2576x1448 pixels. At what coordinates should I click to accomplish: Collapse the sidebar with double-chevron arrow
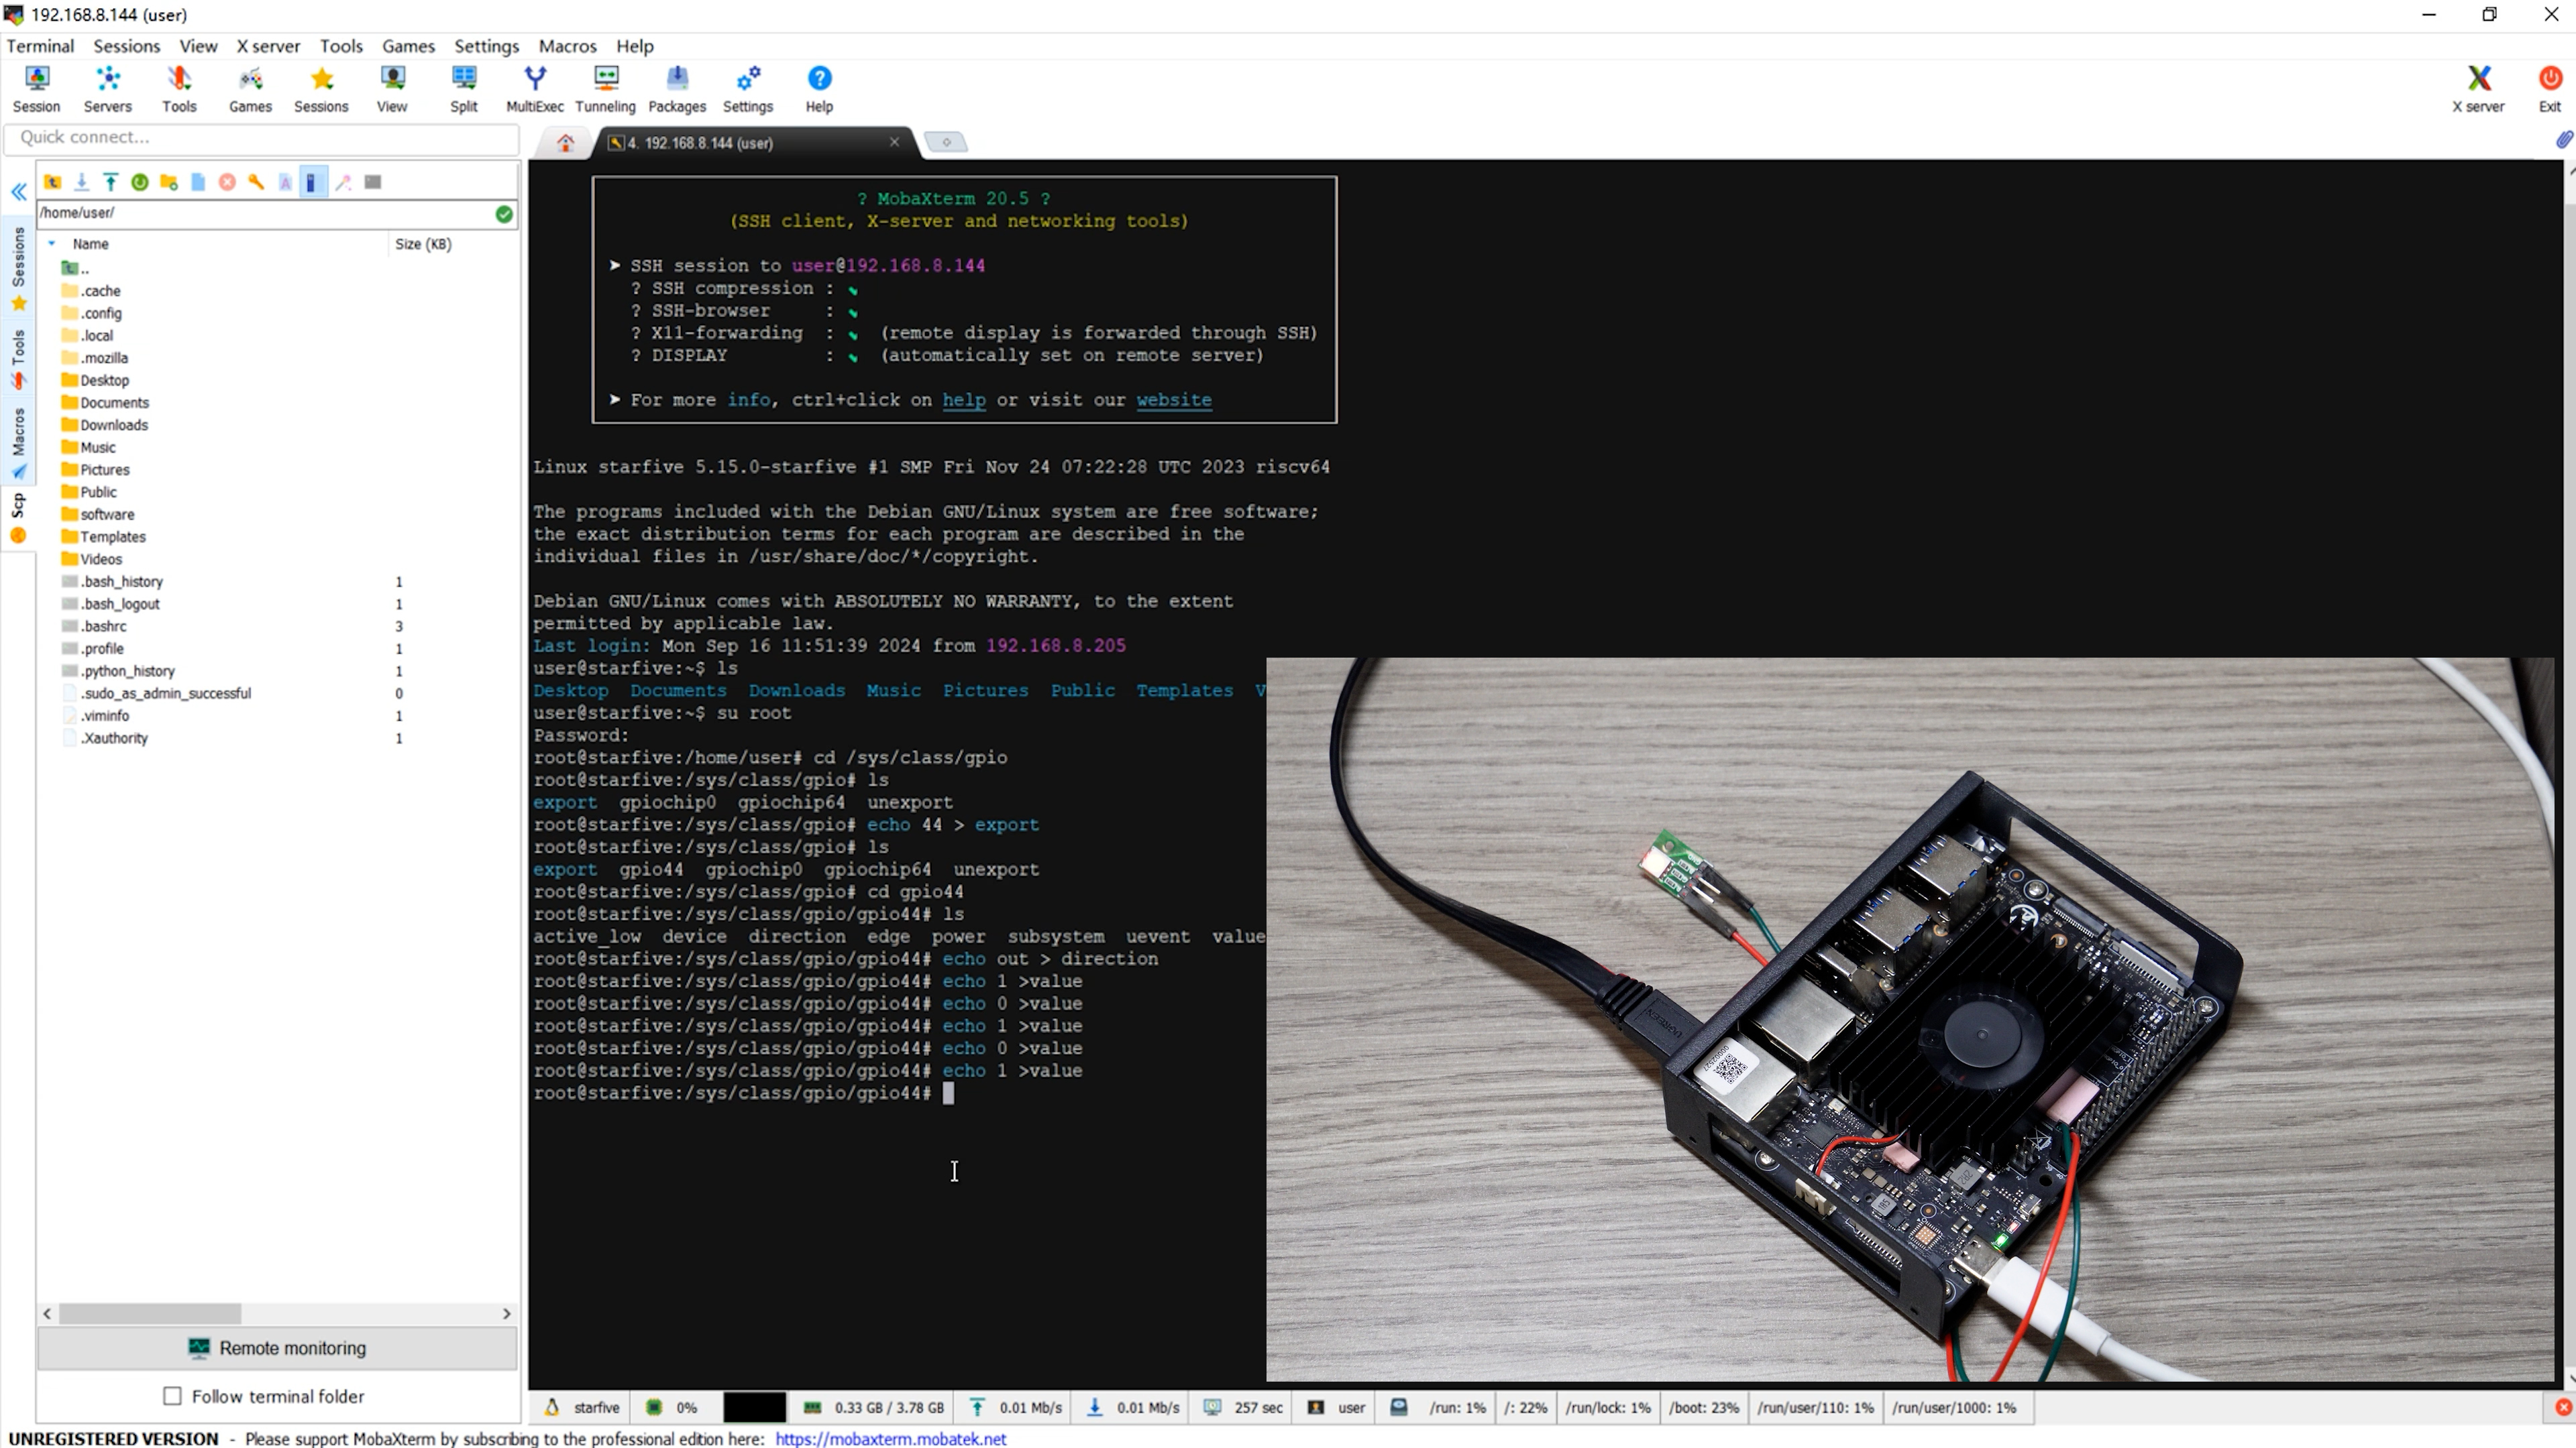pyautogui.click(x=19, y=192)
